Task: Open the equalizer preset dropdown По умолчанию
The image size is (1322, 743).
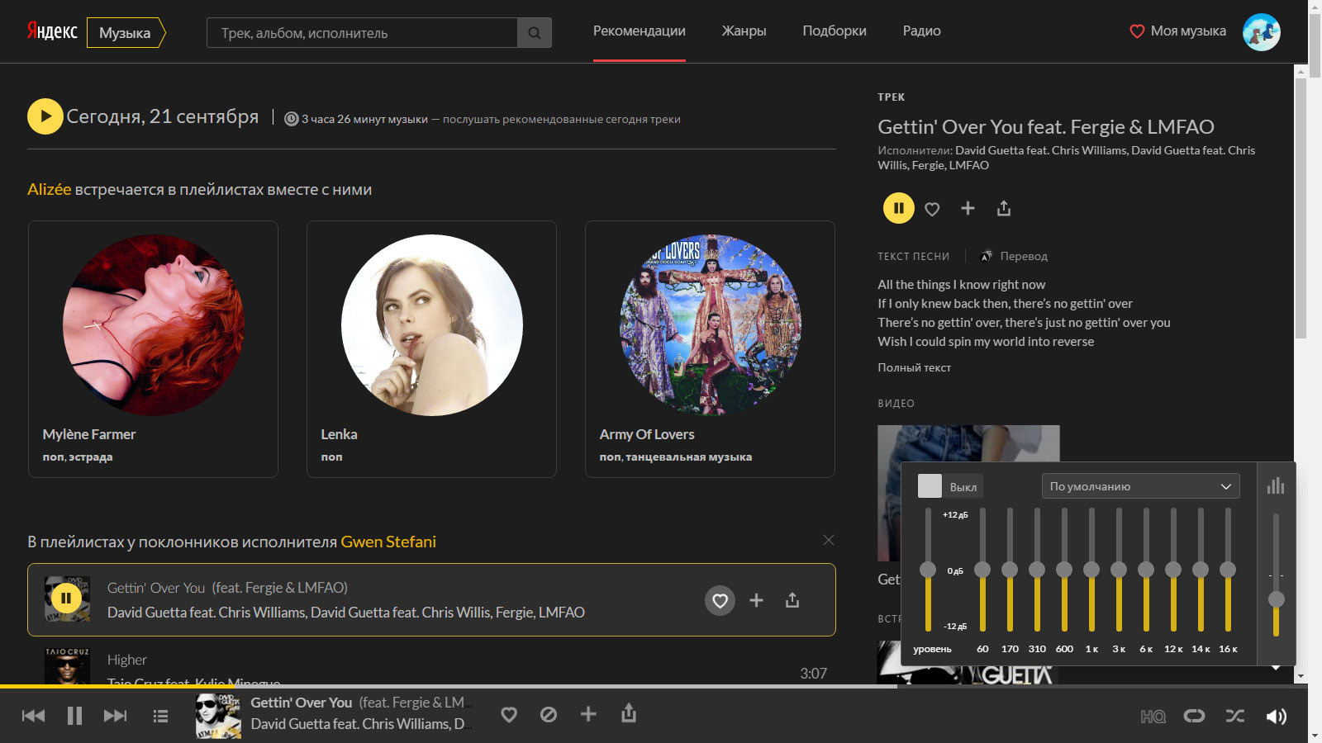Action: point(1140,486)
